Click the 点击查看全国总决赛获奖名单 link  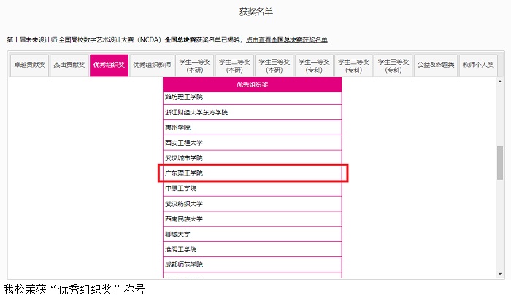(287, 39)
